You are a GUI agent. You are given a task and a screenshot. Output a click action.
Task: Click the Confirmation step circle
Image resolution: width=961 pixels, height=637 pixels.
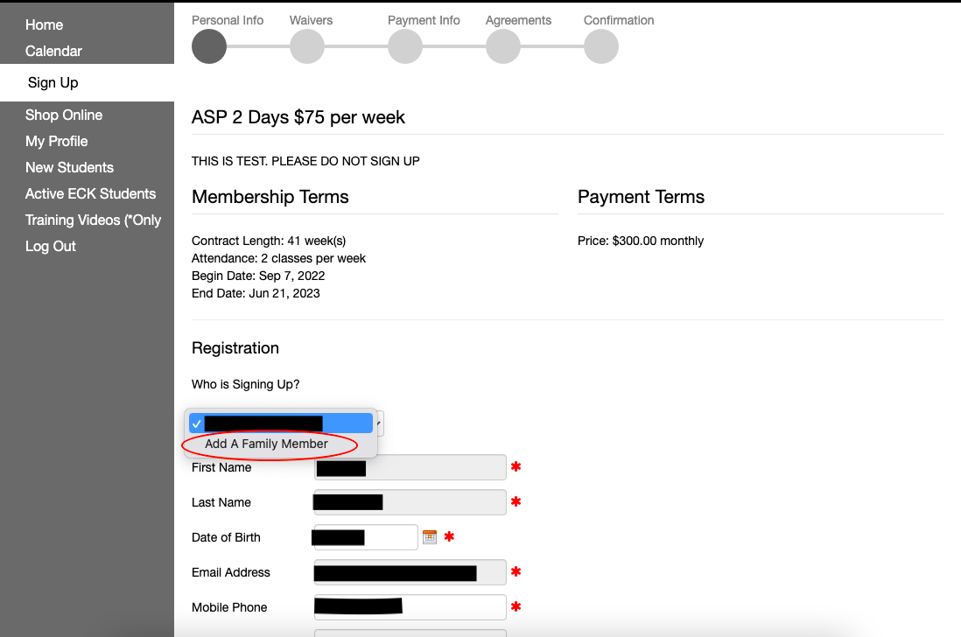601,46
